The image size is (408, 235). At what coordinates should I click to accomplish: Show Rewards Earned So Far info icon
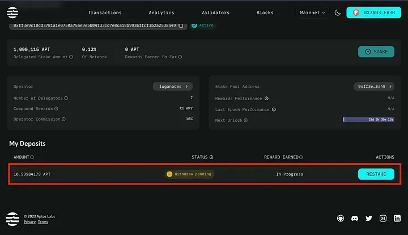[x=180, y=57]
